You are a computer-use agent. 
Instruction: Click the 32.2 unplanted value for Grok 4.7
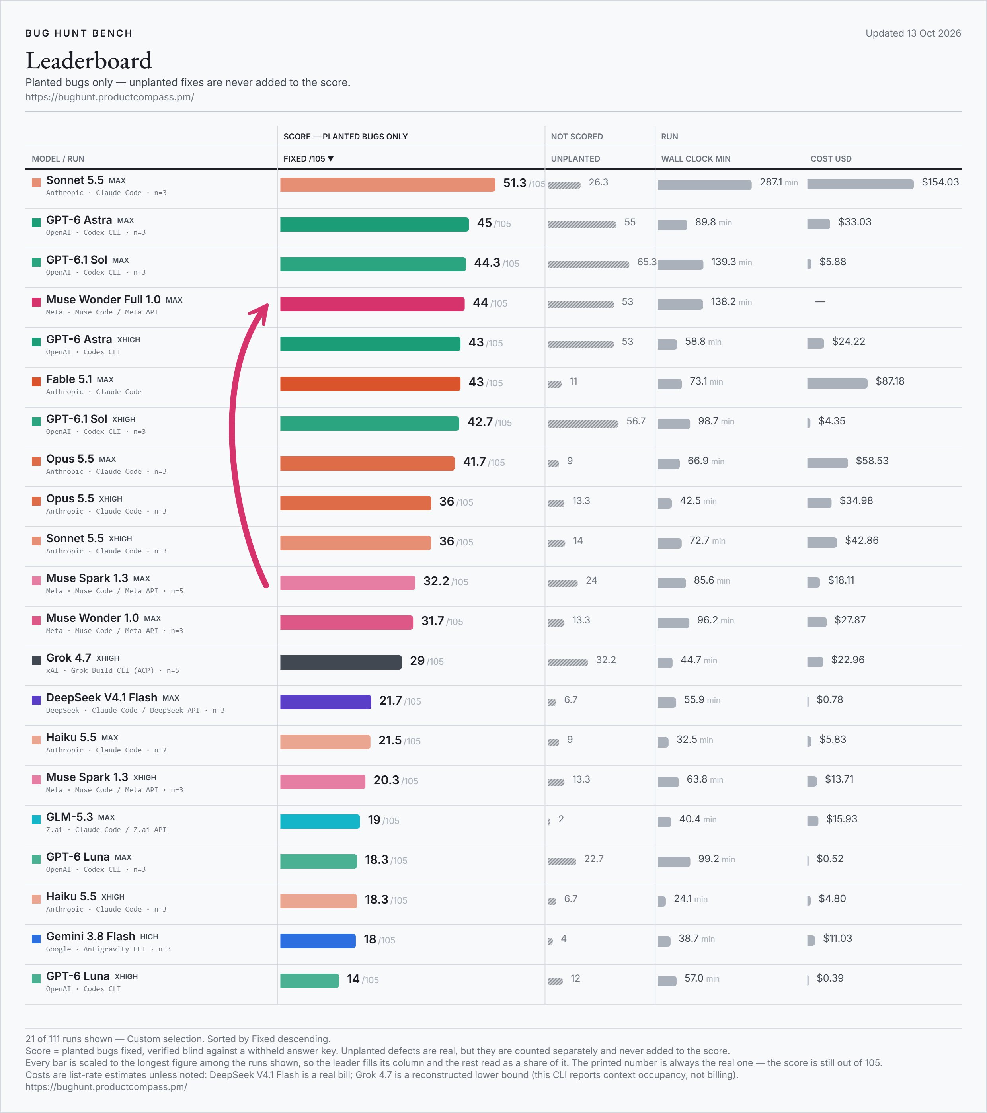(x=606, y=660)
